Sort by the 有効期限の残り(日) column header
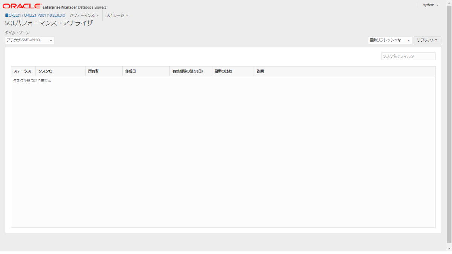 pos(187,71)
